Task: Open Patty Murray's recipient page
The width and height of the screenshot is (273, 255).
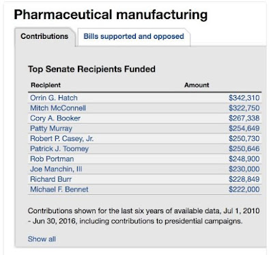Action: coord(51,129)
